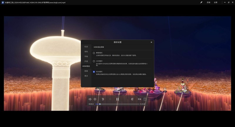Skip forward using the circular arrow icon
Image resolution: width=235 pixels, height=127 pixels.
132,99
